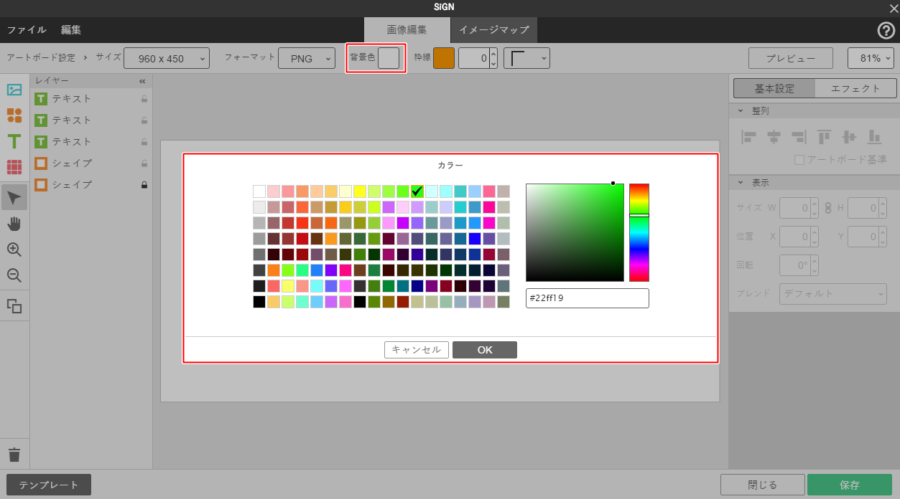
Task: Click the プレビュー button
Action: (790, 58)
